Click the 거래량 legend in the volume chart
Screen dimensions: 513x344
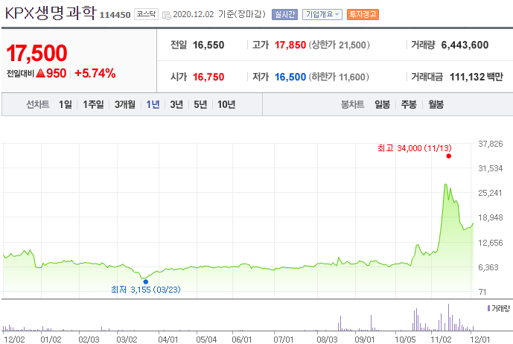(499, 308)
